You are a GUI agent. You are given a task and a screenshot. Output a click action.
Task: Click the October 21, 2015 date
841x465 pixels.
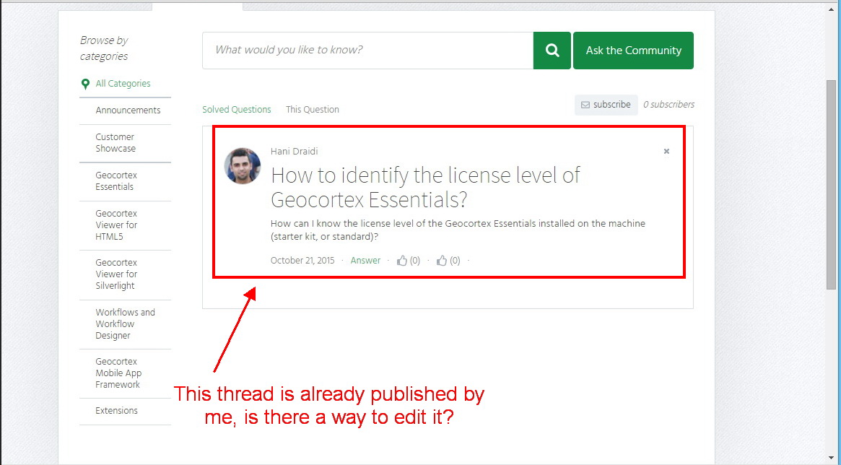point(302,261)
